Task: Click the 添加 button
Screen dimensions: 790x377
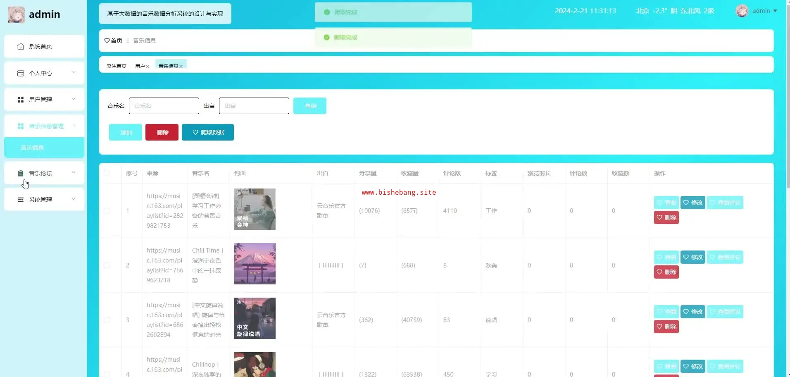Action: tap(126, 132)
